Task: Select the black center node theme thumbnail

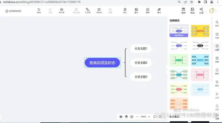Action: tap(200, 46)
